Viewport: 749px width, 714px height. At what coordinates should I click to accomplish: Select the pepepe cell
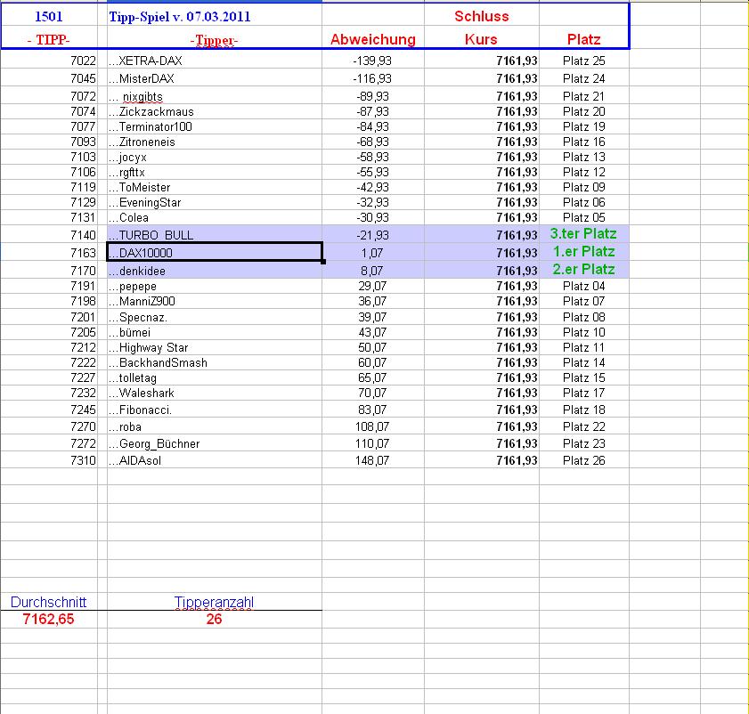point(215,286)
